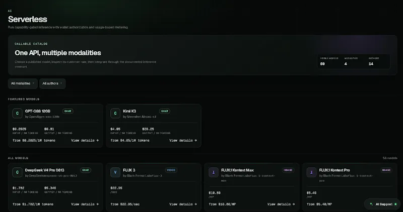Click FLUX 3 price $22.95 per sec
Image resolution: width=403 pixels, height=212 pixels.
pyautogui.click(x=116, y=188)
